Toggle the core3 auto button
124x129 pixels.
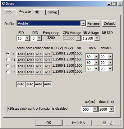[x=48, y=84]
